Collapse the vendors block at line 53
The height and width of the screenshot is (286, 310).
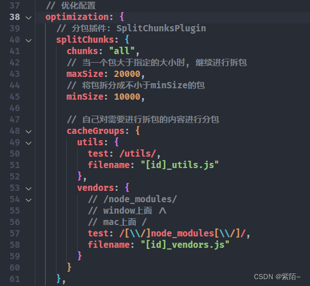pos(29,189)
